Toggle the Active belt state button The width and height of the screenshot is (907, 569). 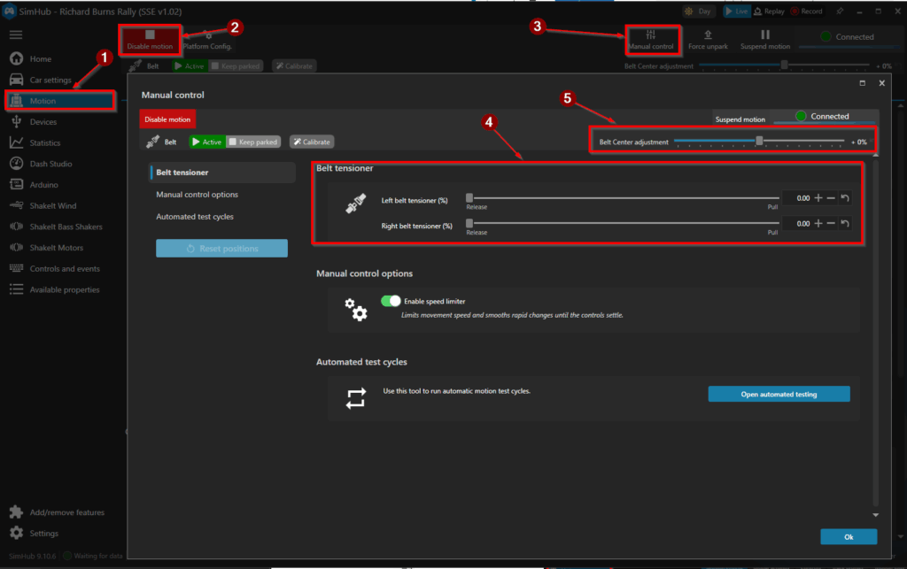click(206, 142)
